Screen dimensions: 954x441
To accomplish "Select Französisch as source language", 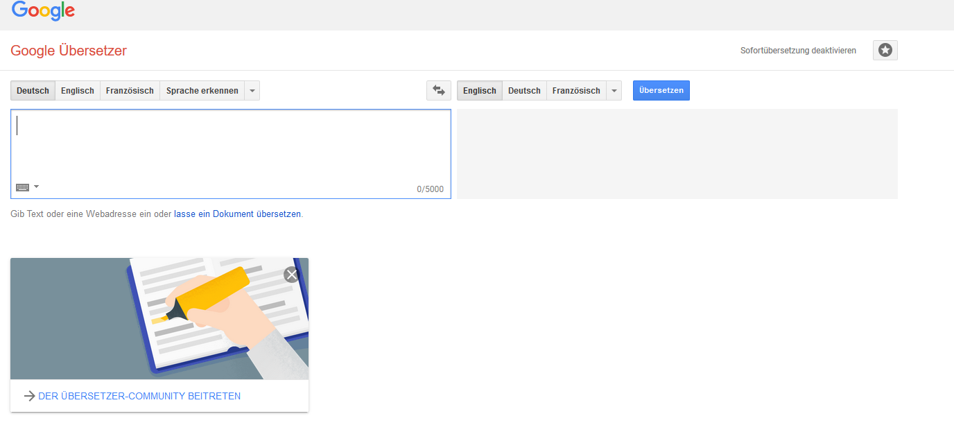I will pyautogui.click(x=130, y=91).
